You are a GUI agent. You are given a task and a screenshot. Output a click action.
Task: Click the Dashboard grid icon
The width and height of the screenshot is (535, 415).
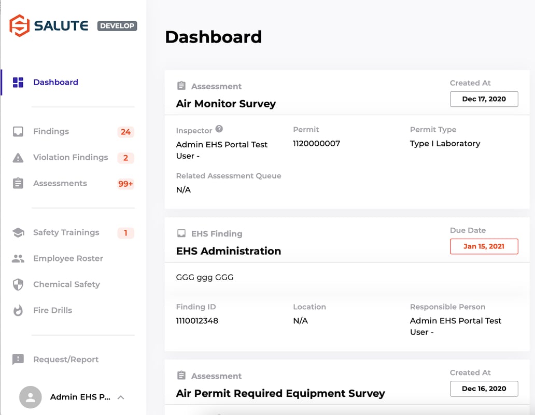point(18,82)
